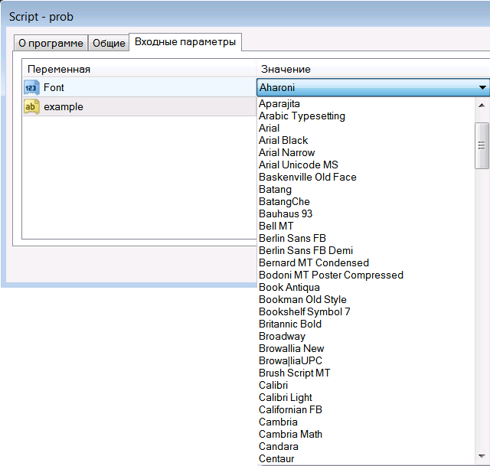Click the Значение column header

[x=286, y=70]
